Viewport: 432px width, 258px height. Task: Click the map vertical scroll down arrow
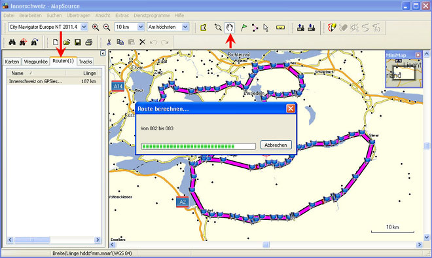[x=427, y=237]
